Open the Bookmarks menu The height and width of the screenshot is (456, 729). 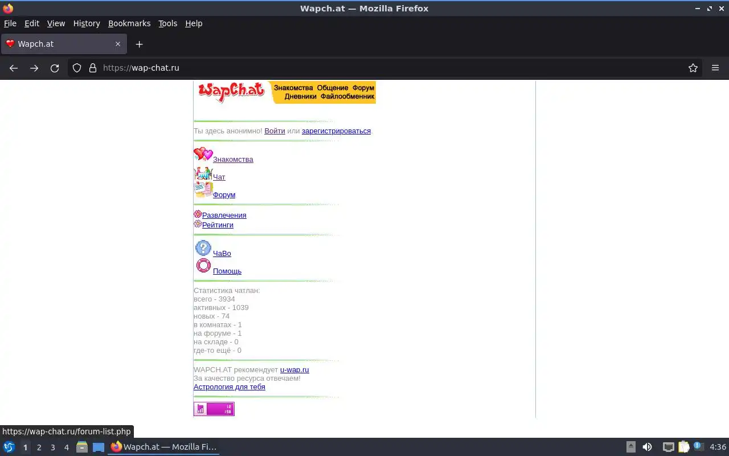click(129, 23)
